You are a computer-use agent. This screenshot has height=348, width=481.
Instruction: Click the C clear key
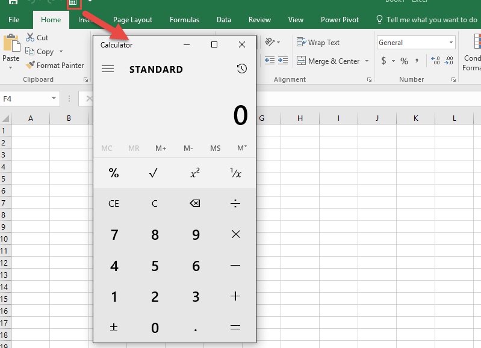coord(155,203)
